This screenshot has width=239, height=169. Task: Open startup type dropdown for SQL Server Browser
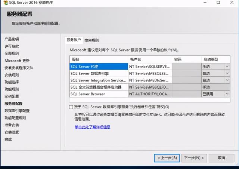pos(227,94)
